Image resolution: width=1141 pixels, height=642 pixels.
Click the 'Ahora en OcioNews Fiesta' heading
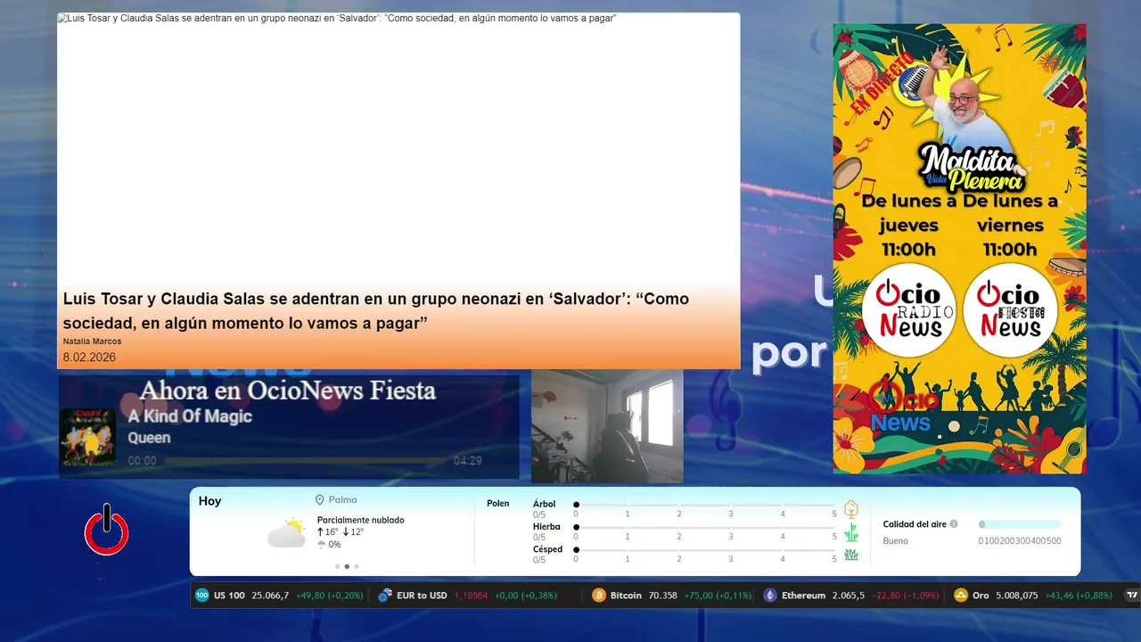(287, 391)
